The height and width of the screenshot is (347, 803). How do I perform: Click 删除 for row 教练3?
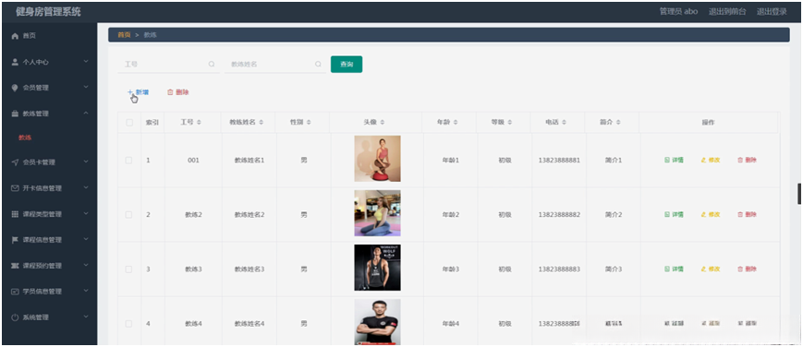point(748,269)
